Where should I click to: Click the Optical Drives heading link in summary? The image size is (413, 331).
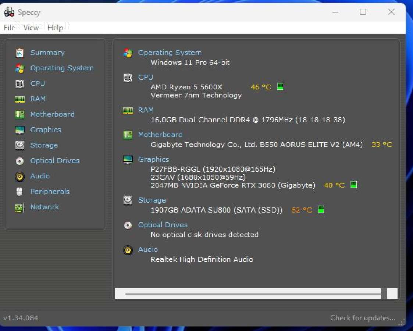click(x=163, y=225)
